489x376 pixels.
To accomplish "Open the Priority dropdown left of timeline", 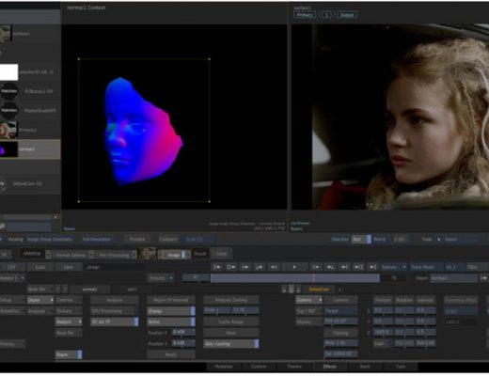I will pos(160,278).
